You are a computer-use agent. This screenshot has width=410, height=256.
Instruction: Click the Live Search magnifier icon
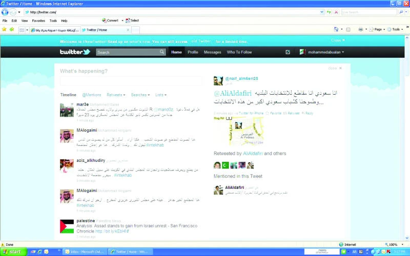[x=401, y=12]
